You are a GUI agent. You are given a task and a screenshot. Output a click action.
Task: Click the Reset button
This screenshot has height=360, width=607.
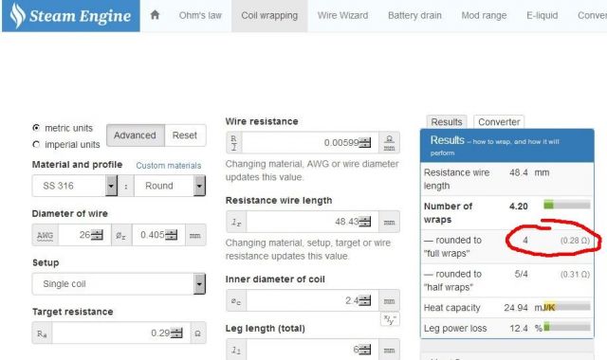pyautogui.click(x=185, y=135)
